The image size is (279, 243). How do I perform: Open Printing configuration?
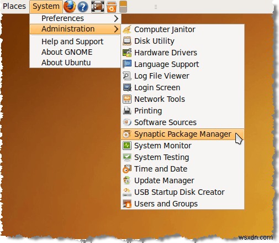(x=182, y=111)
